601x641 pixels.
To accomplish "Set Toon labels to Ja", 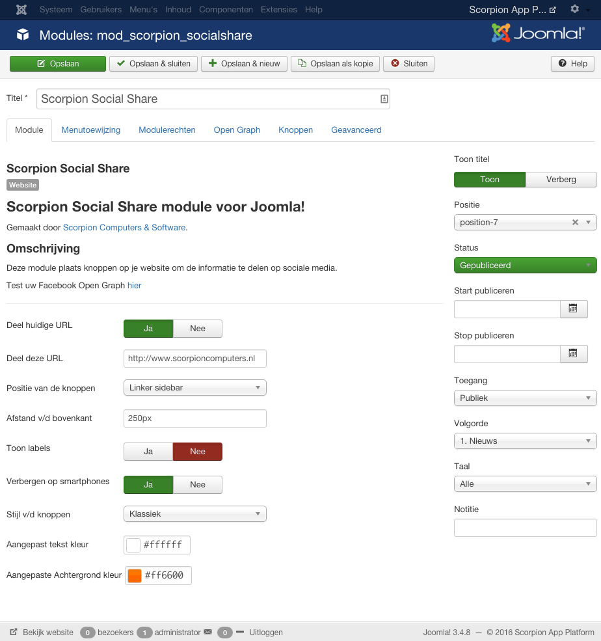I will 148,452.
